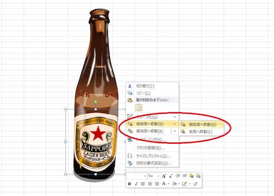This screenshot has width=274, height=196.
Task: Apply shape fill paint bucket color
Action: coord(174,184)
